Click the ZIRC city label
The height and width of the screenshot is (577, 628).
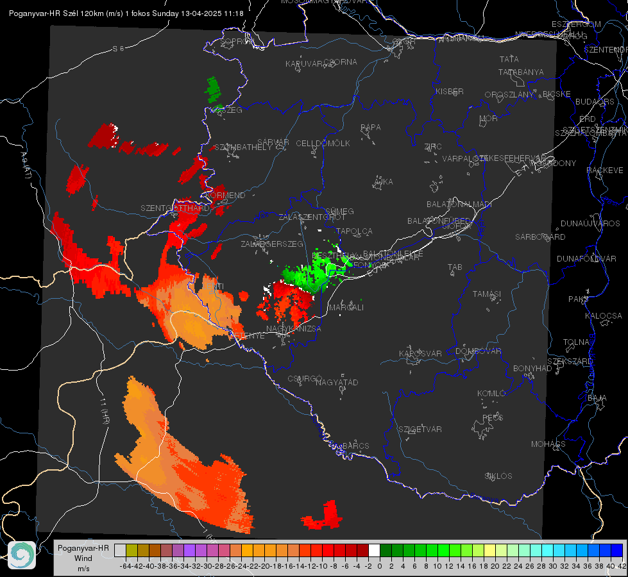[x=433, y=147]
